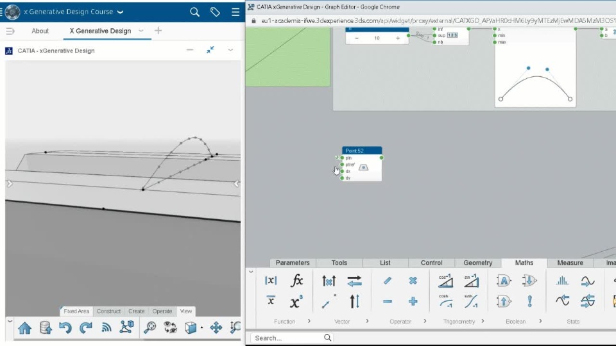Click the tag icon in the header

(215, 12)
